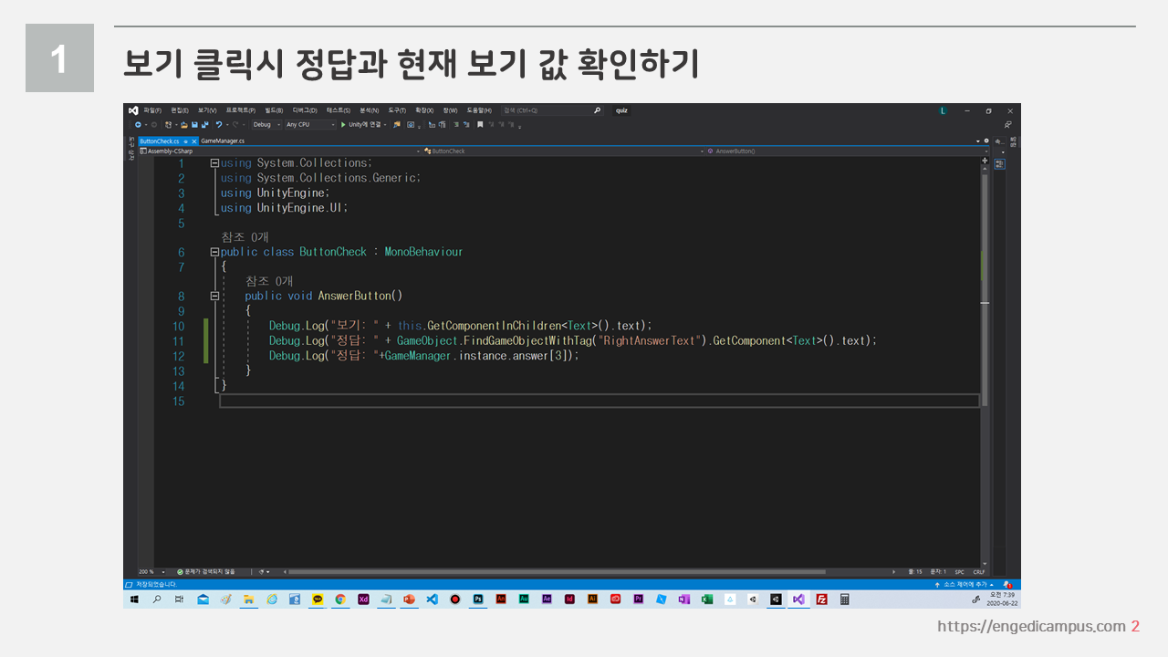Click the taskbar search icon

[157, 600]
